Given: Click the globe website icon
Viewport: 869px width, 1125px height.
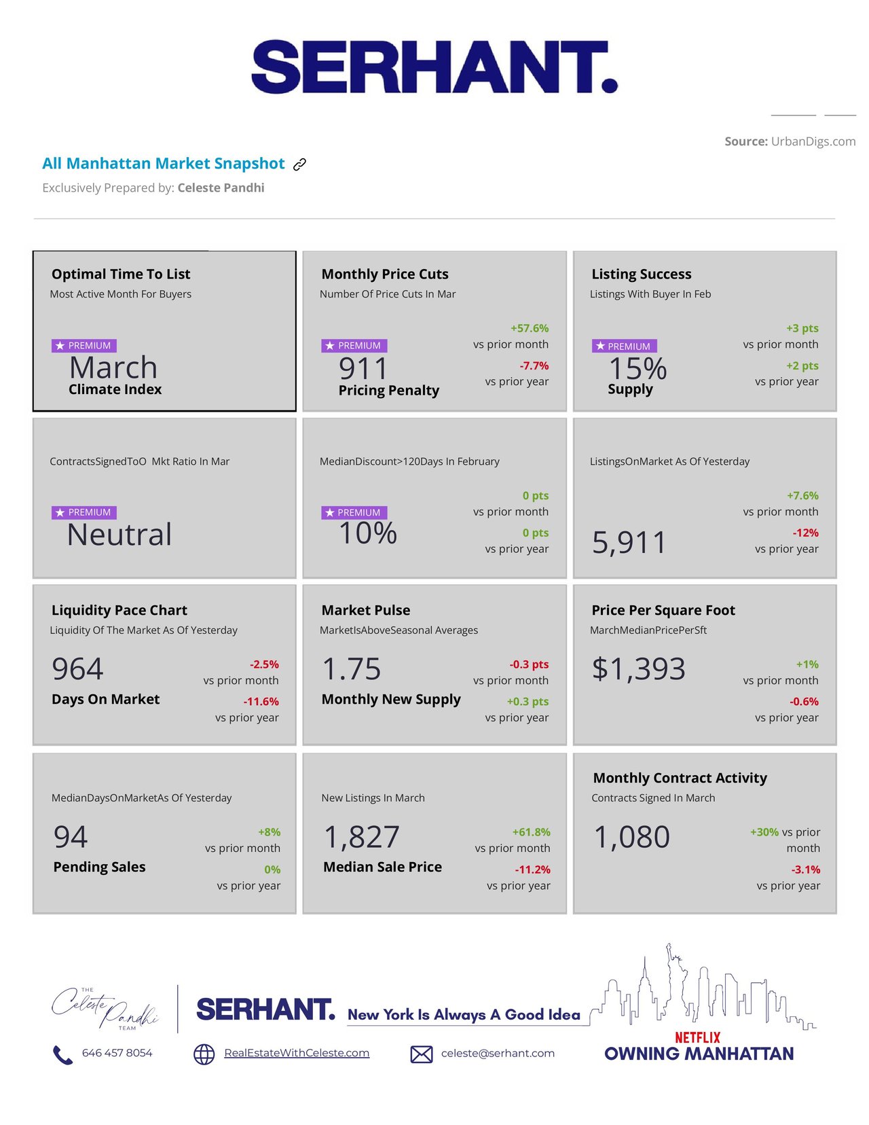Looking at the screenshot, I should [204, 1054].
